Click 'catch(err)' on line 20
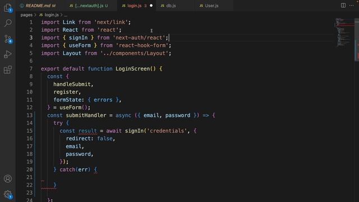359x202 pixels. (x=75, y=169)
